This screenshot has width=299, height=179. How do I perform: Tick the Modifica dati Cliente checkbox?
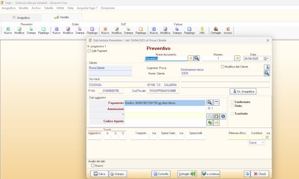coord(223,67)
